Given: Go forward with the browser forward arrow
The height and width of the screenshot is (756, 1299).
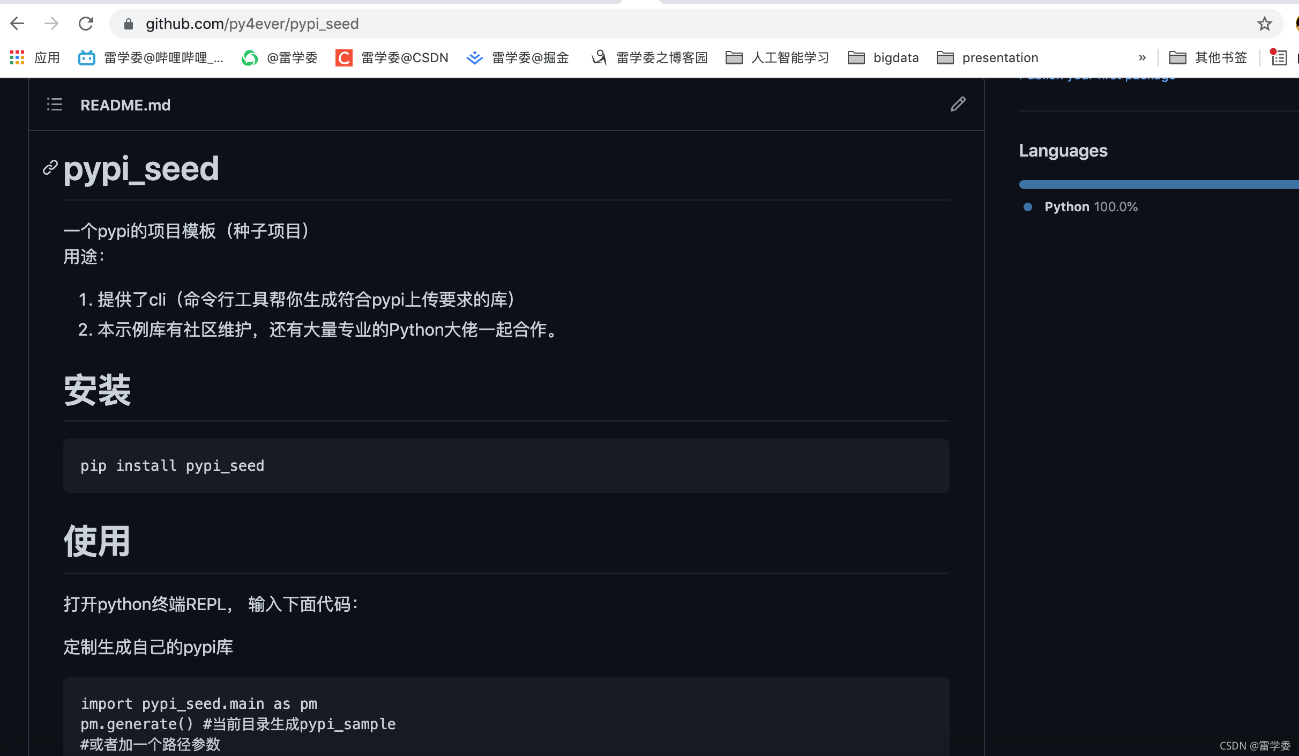Looking at the screenshot, I should click(51, 24).
